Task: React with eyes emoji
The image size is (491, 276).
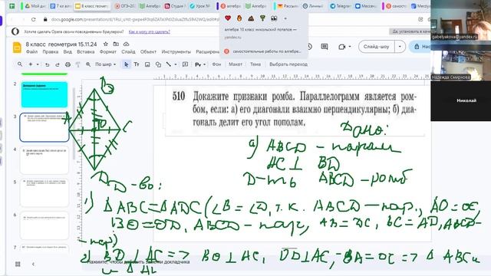Action: [274, 18]
